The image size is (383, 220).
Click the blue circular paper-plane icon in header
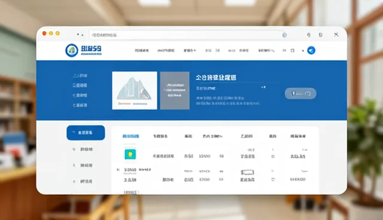pos(311,50)
